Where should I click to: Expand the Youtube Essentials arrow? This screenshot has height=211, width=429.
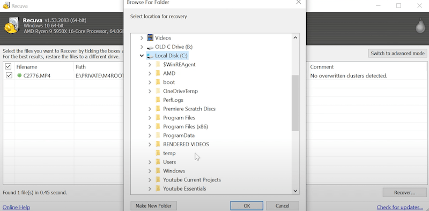click(150, 189)
